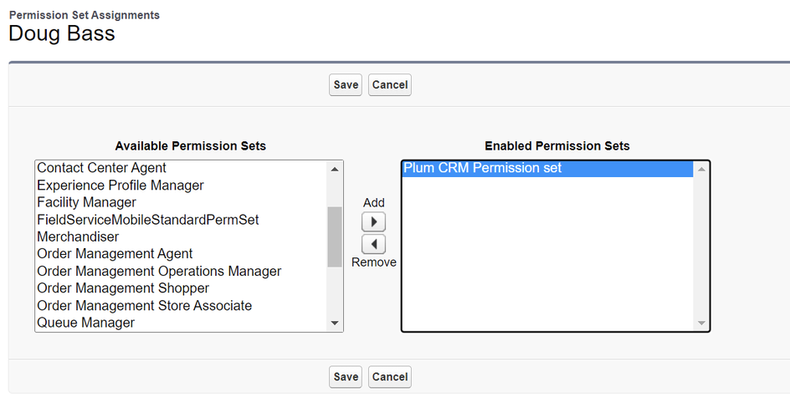
Task: Click the Remove left-arrow button
Action: click(x=373, y=244)
